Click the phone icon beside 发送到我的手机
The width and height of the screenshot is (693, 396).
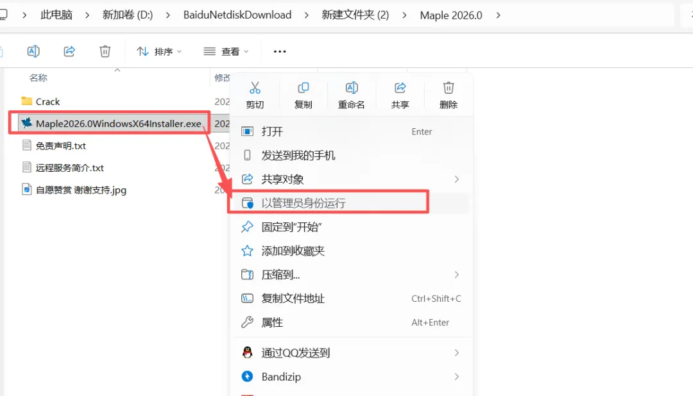(248, 156)
